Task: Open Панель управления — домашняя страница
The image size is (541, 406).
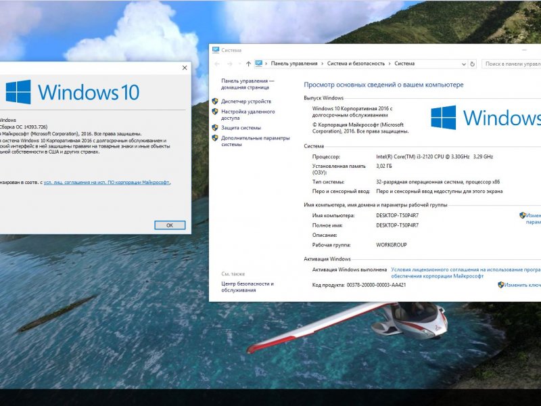Action: click(x=248, y=84)
